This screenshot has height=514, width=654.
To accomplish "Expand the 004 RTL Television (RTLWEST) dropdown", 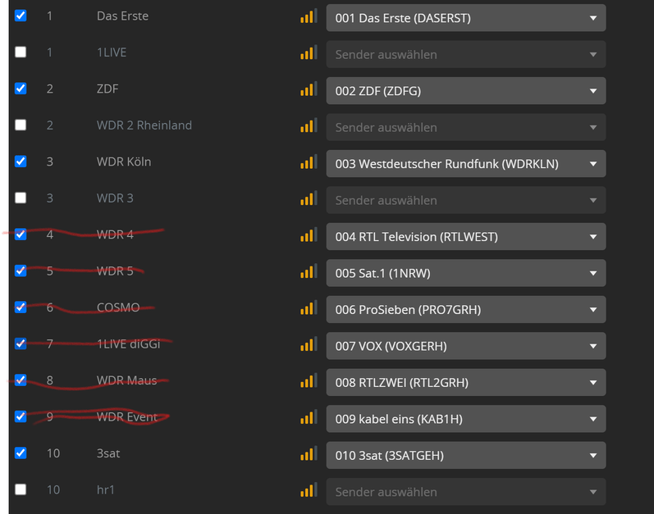I will (466, 237).
